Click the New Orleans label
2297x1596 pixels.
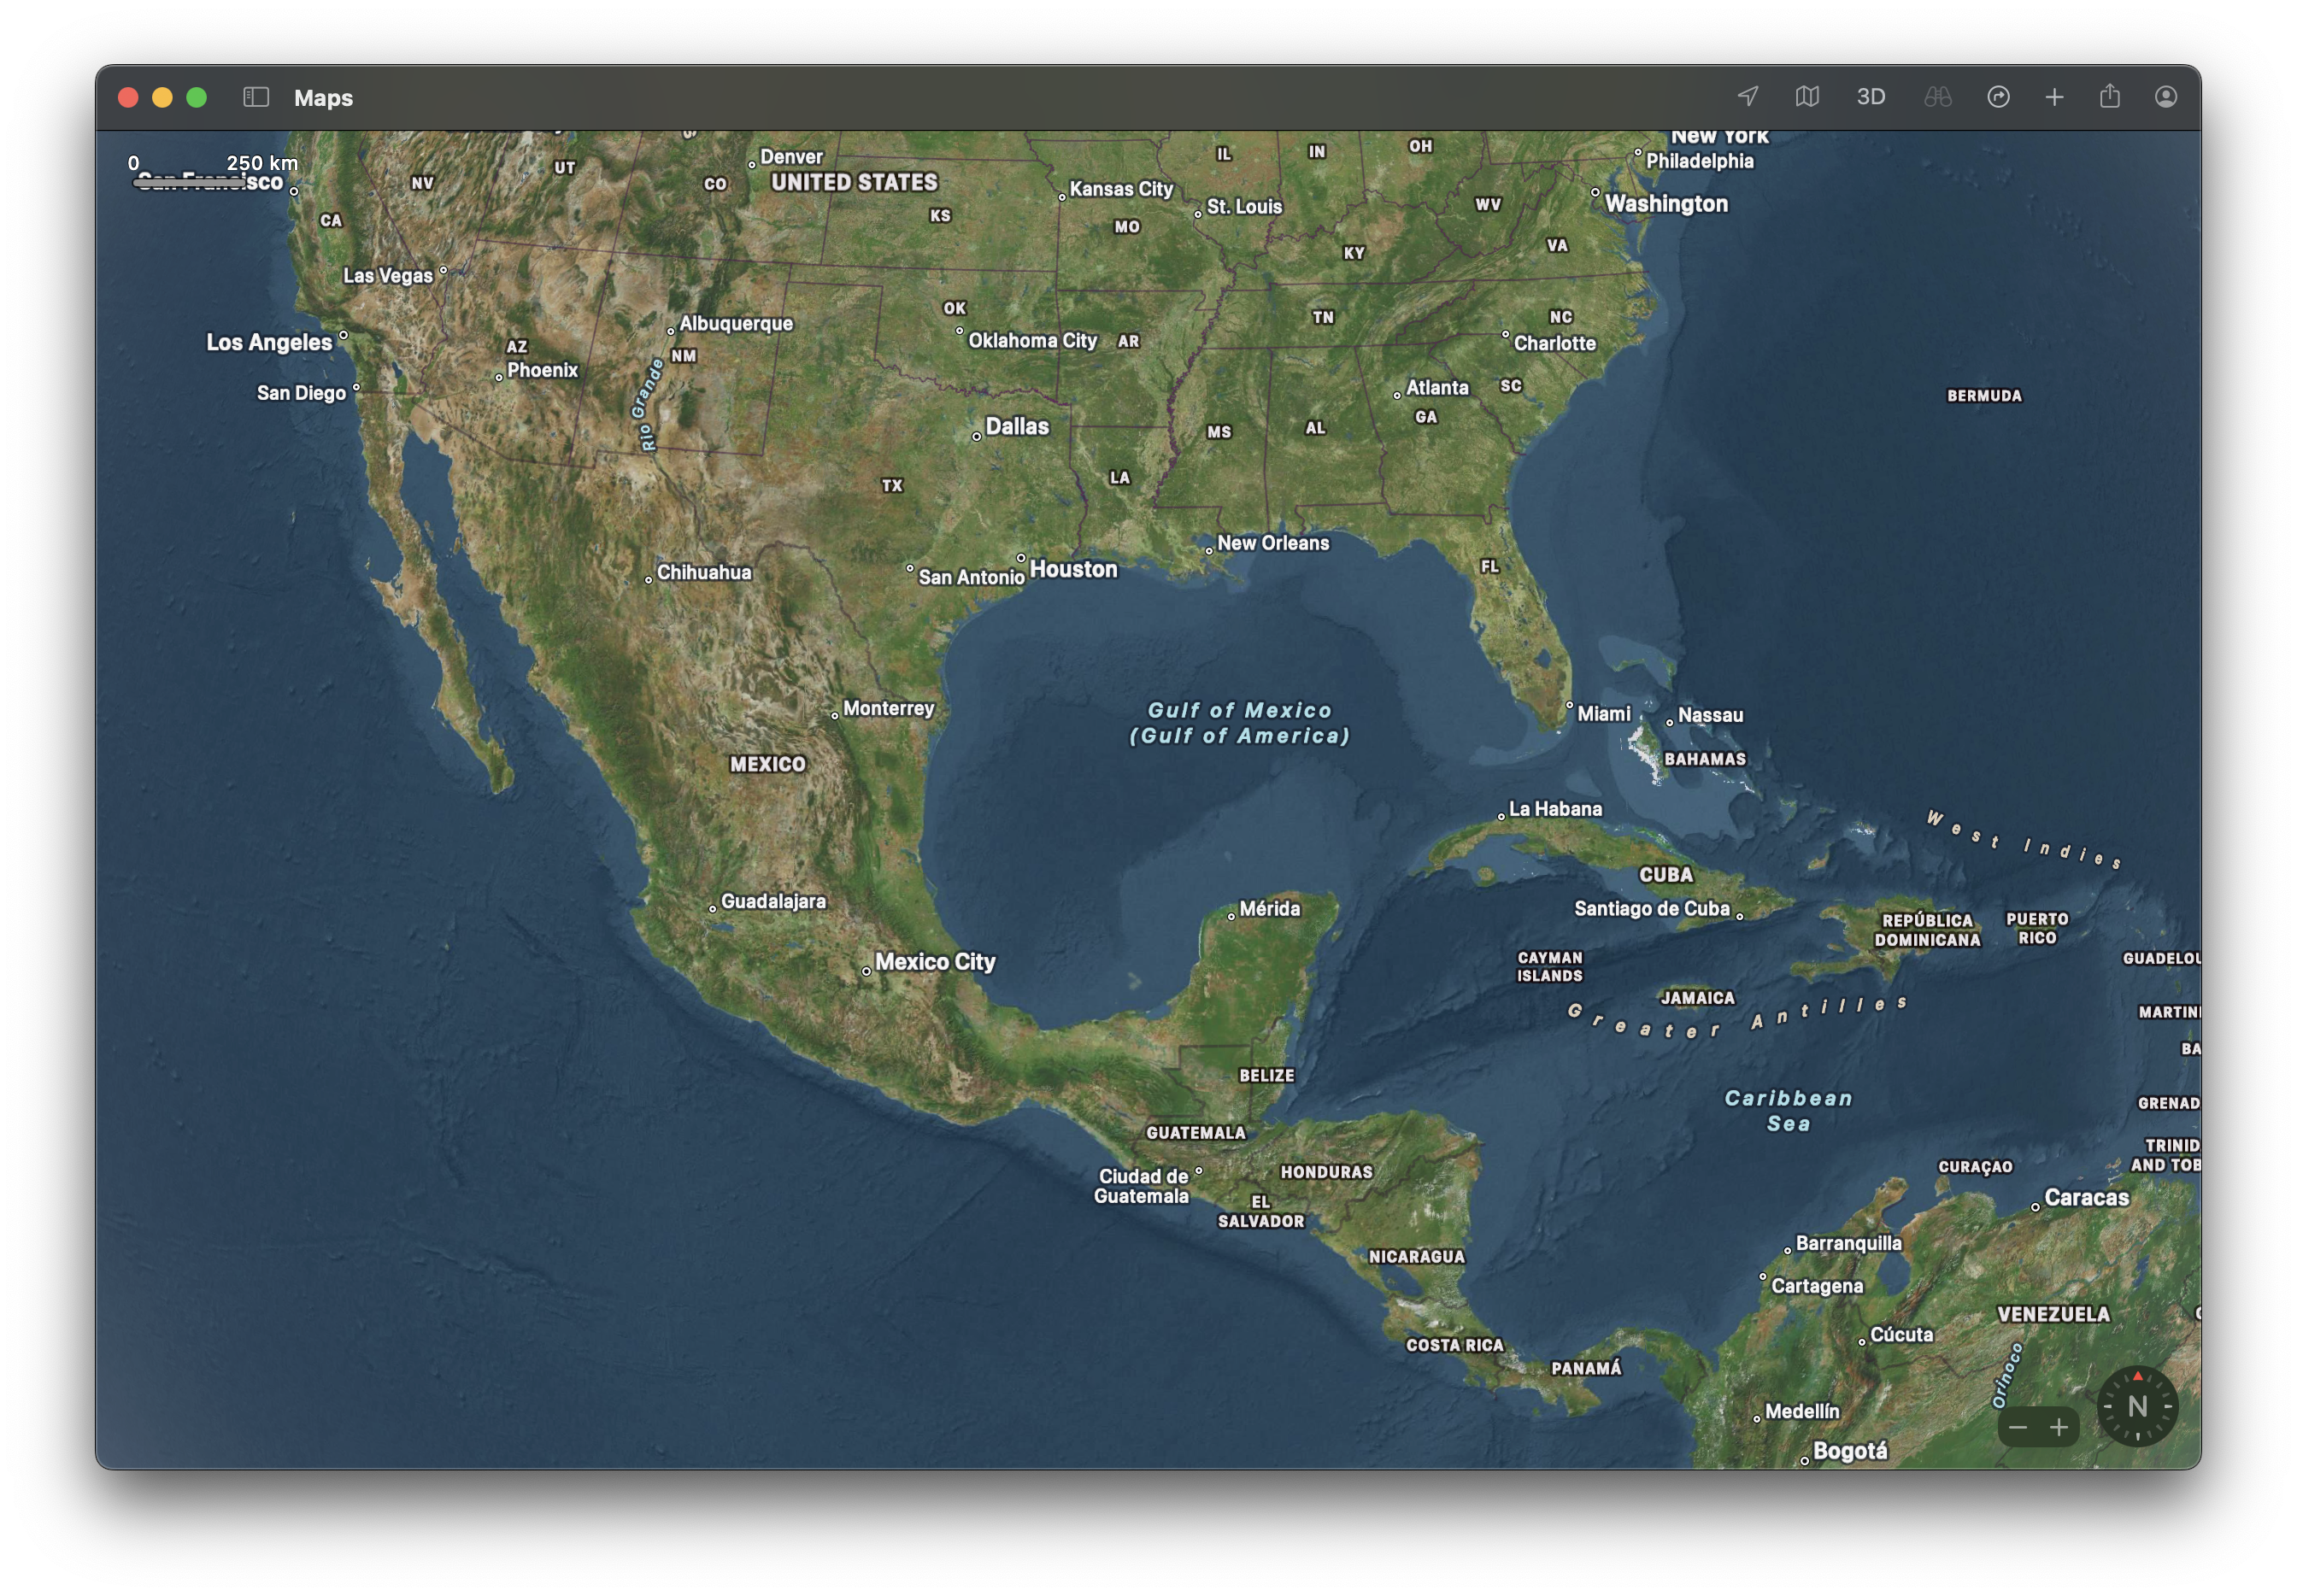[1273, 543]
